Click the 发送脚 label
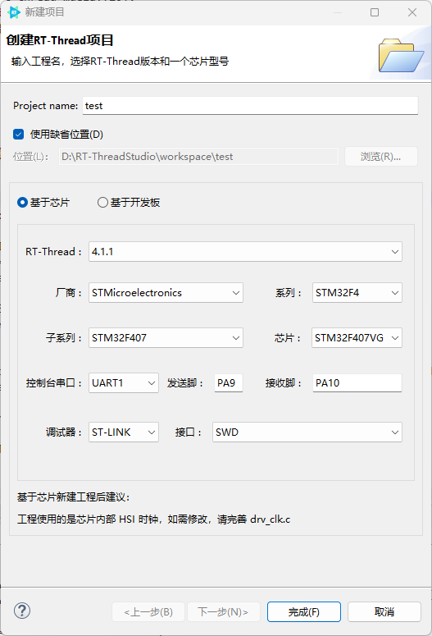 click(x=184, y=383)
